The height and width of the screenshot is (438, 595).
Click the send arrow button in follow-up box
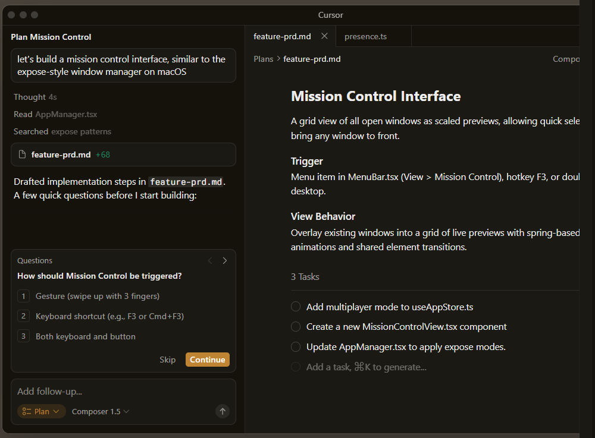(x=223, y=411)
